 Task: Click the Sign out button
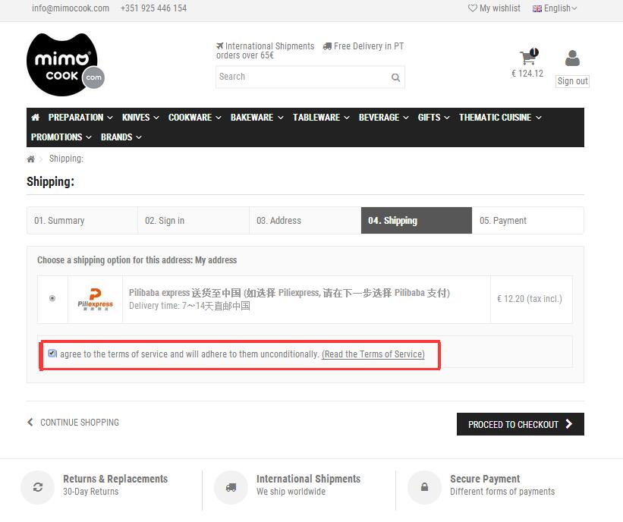click(x=572, y=81)
